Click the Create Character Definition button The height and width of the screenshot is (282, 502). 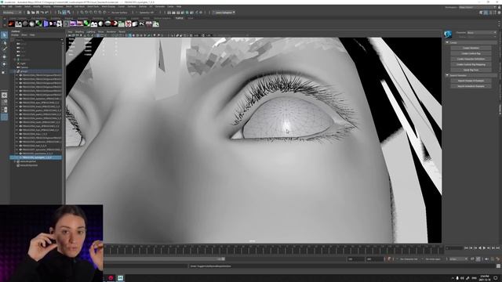click(x=471, y=59)
